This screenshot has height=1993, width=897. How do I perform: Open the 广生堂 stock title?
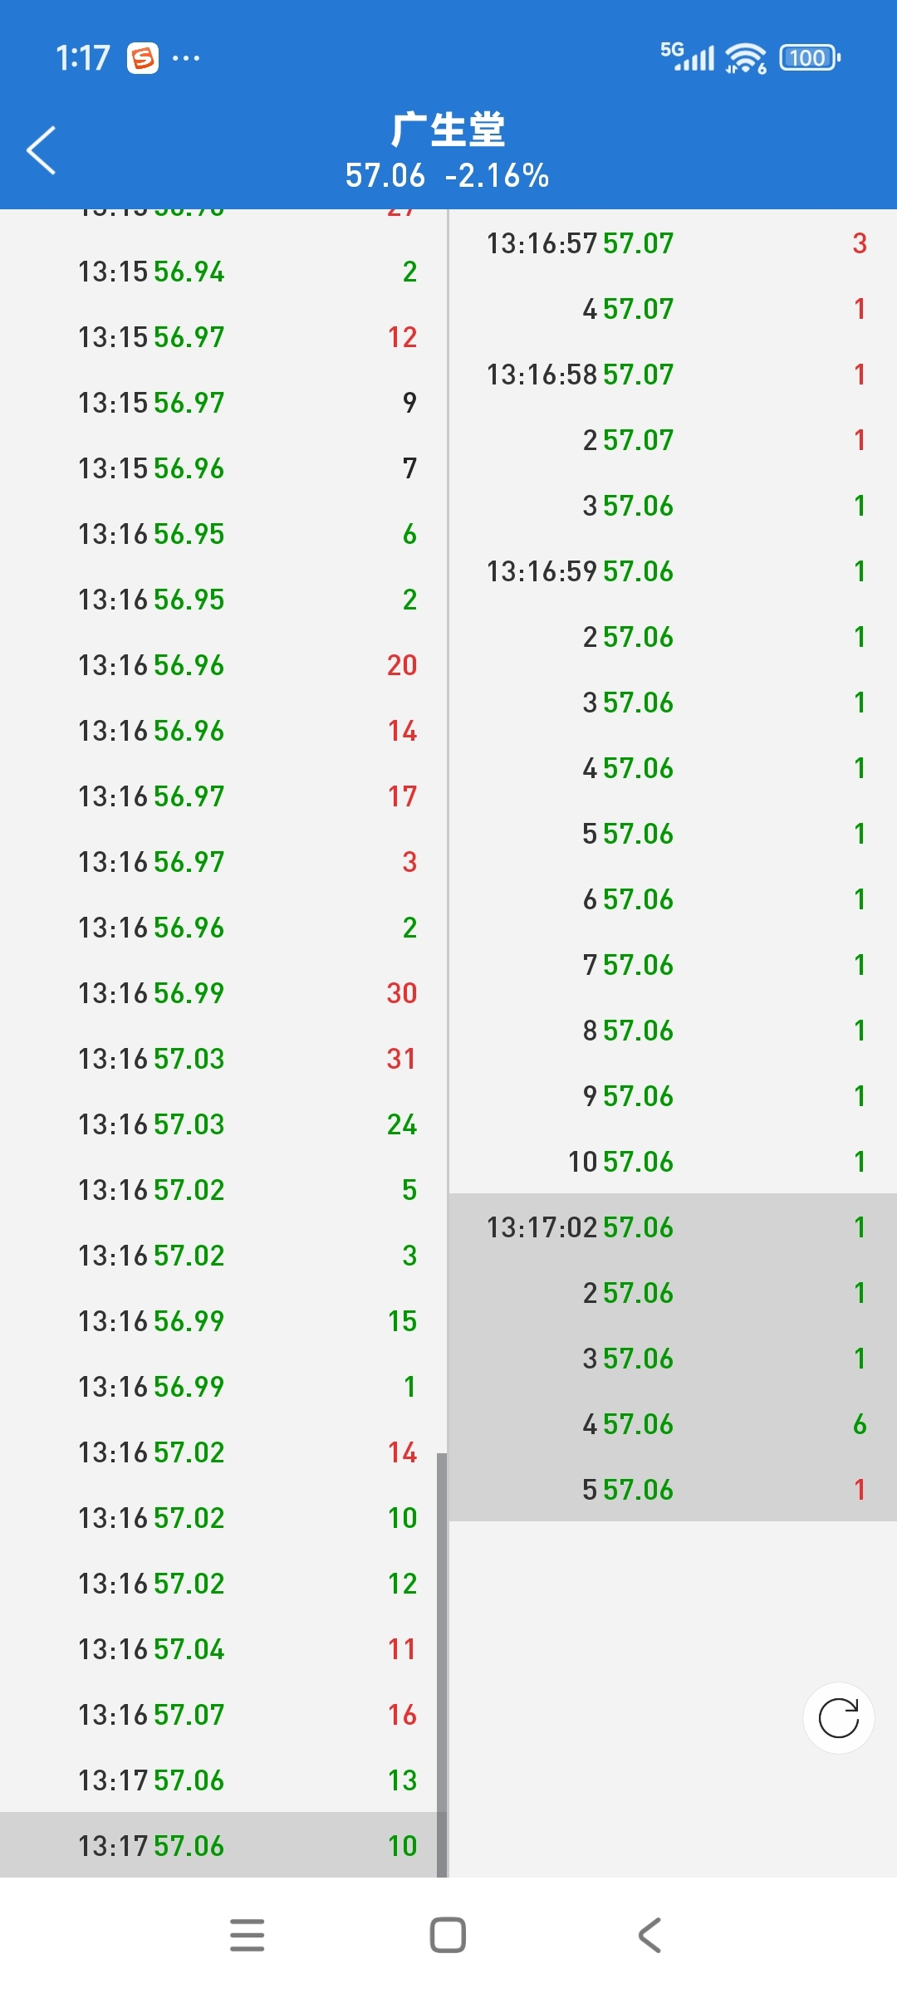point(448,130)
